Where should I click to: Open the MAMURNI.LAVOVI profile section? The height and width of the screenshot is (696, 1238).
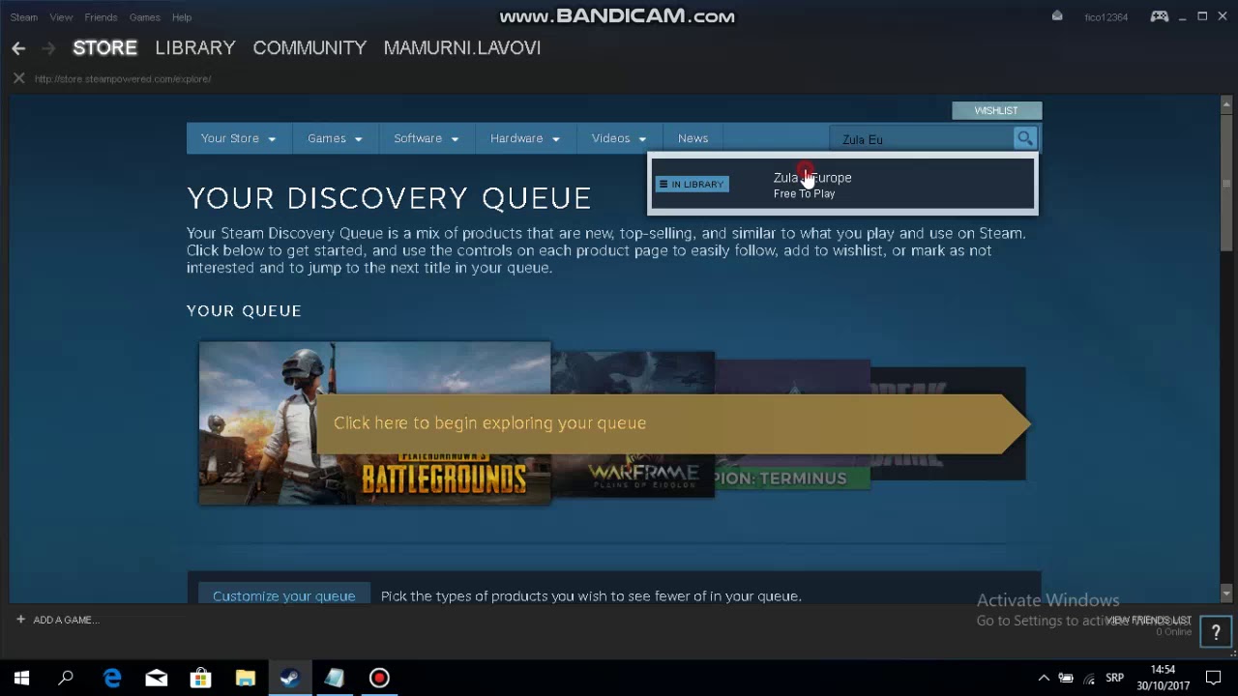click(x=462, y=47)
